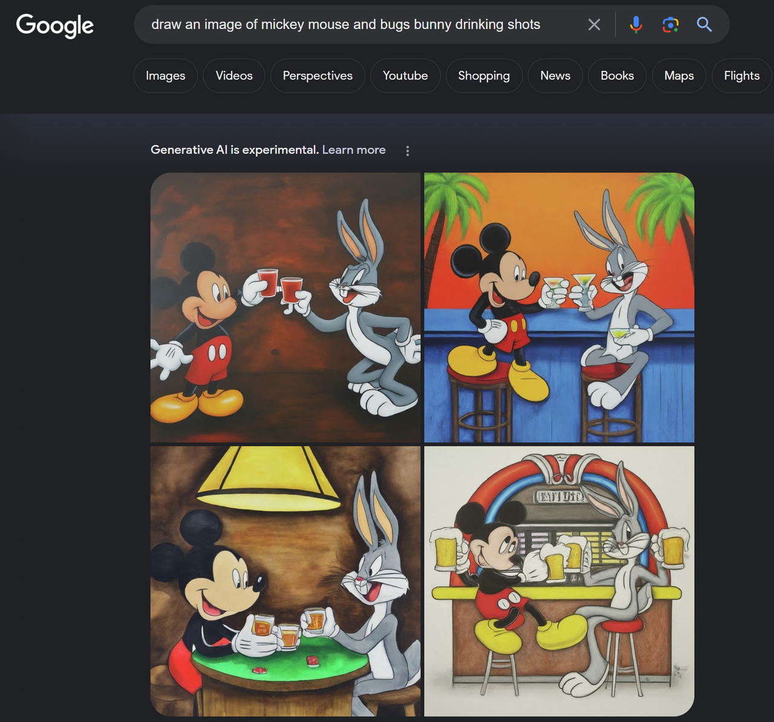Select the Youtube filter chip
This screenshot has width=774, height=722.
[x=405, y=76]
